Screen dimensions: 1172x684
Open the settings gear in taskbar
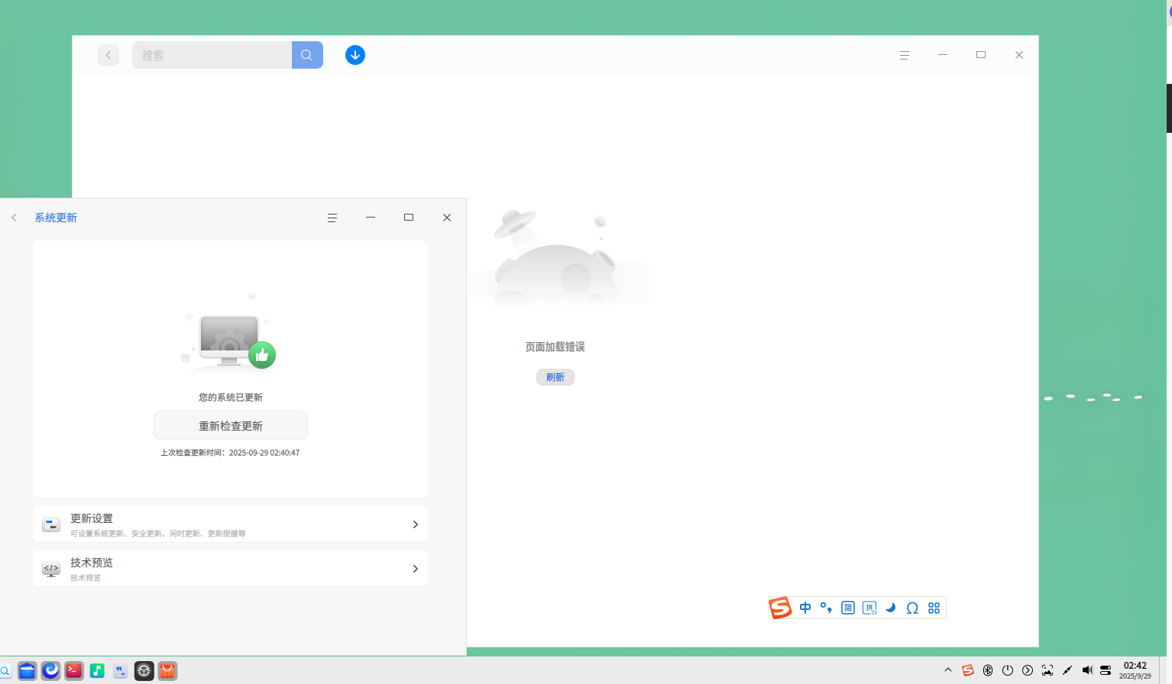(x=144, y=670)
